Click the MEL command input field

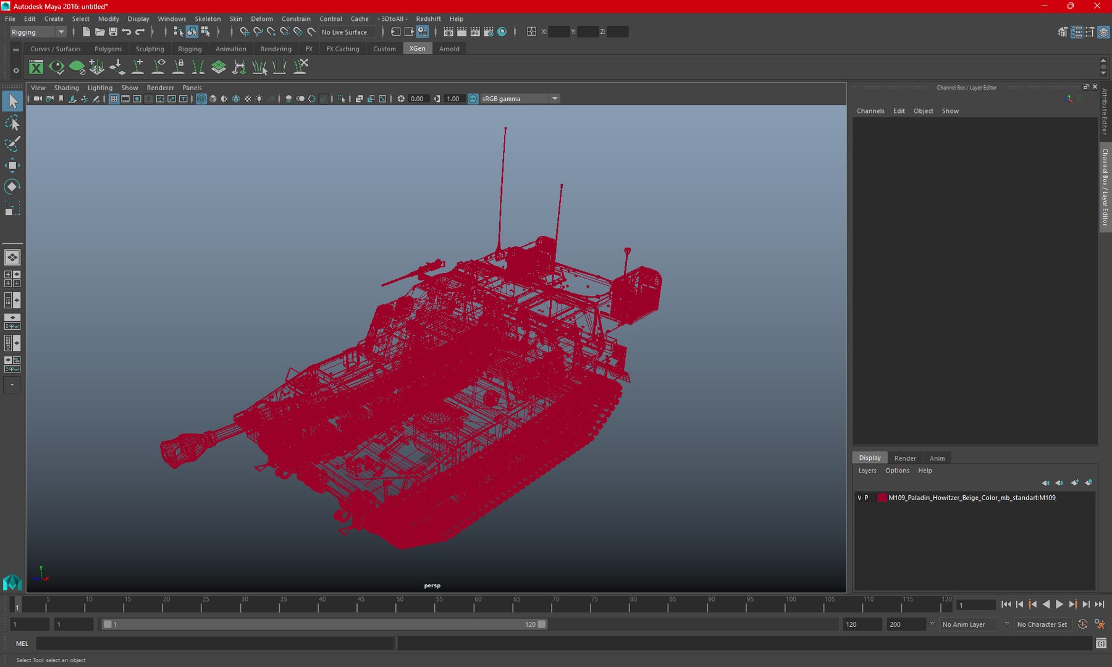pos(215,644)
